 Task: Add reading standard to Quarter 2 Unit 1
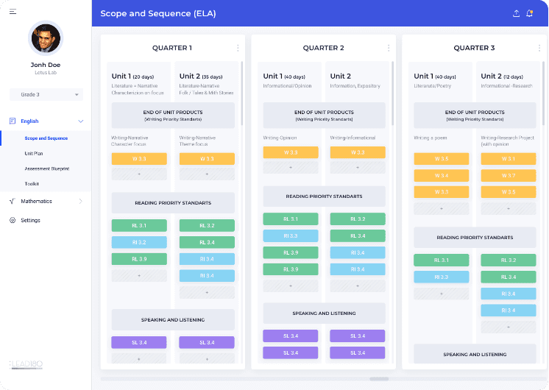(x=291, y=286)
